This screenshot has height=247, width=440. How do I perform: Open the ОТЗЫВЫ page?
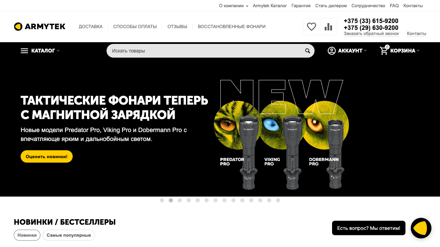coord(177,27)
